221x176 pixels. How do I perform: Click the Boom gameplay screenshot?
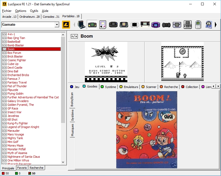(x=182, y=62)
